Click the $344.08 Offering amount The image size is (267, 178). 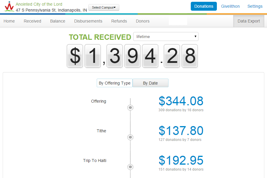(x=181, y=101)
